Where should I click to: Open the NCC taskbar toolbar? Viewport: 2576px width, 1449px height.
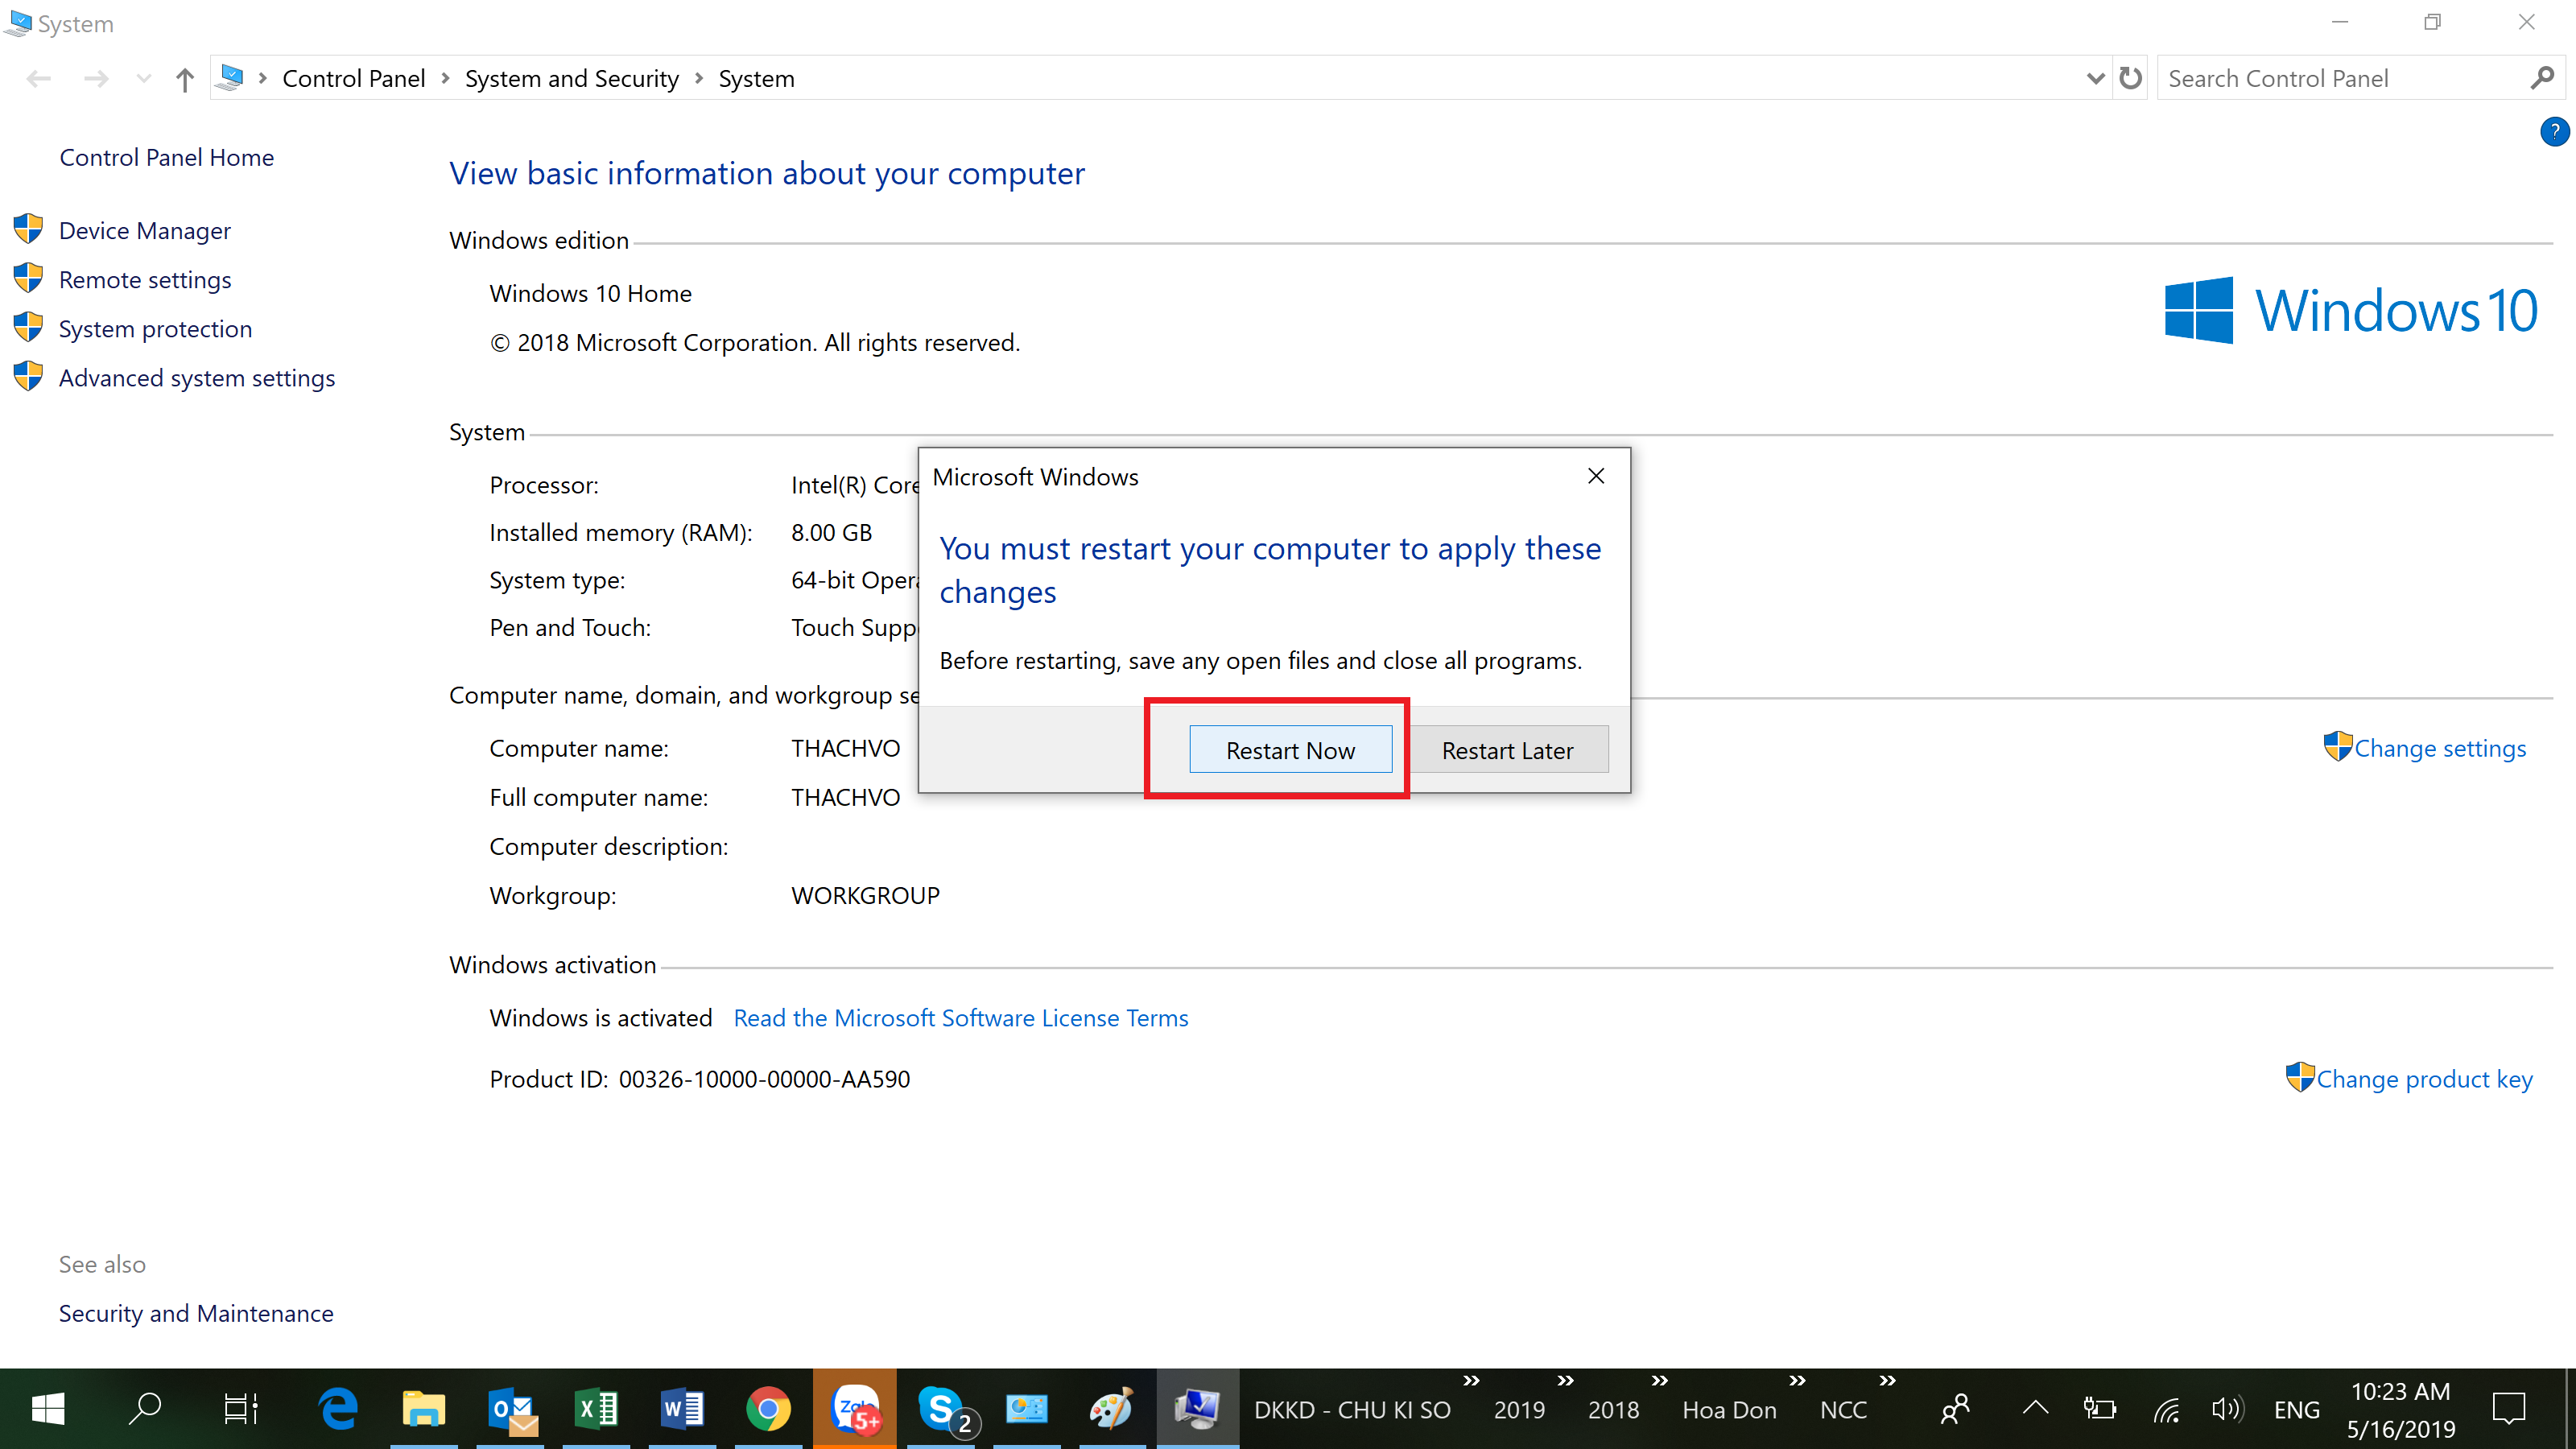pyautogui.click(x=1843, y=1410)
